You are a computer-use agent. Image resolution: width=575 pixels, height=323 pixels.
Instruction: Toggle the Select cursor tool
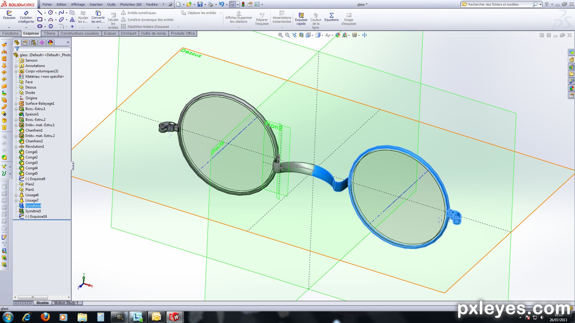[x=232, y=4]
